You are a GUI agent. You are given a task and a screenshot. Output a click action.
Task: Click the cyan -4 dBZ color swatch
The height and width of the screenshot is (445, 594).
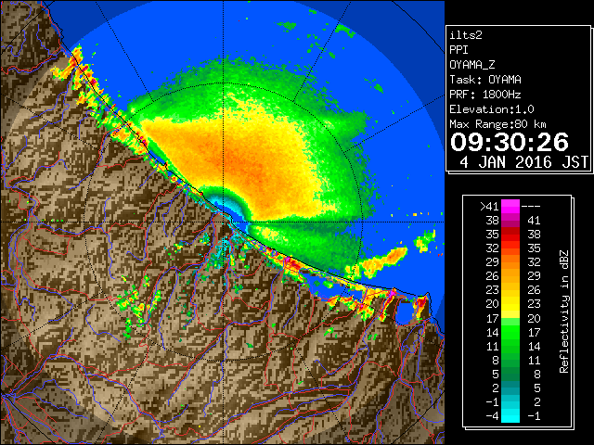click(x=510, y=416)
